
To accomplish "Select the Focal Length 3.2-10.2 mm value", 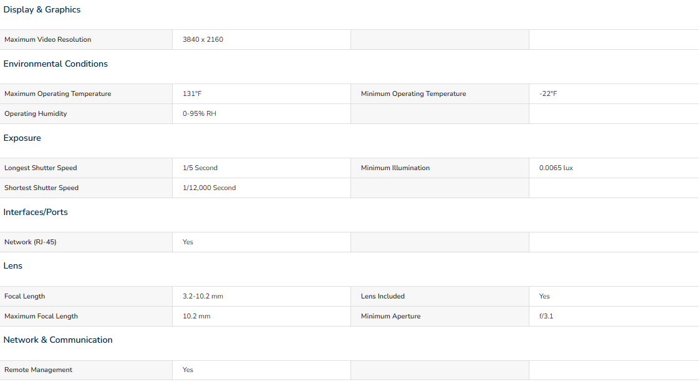I will pos(203,297).
